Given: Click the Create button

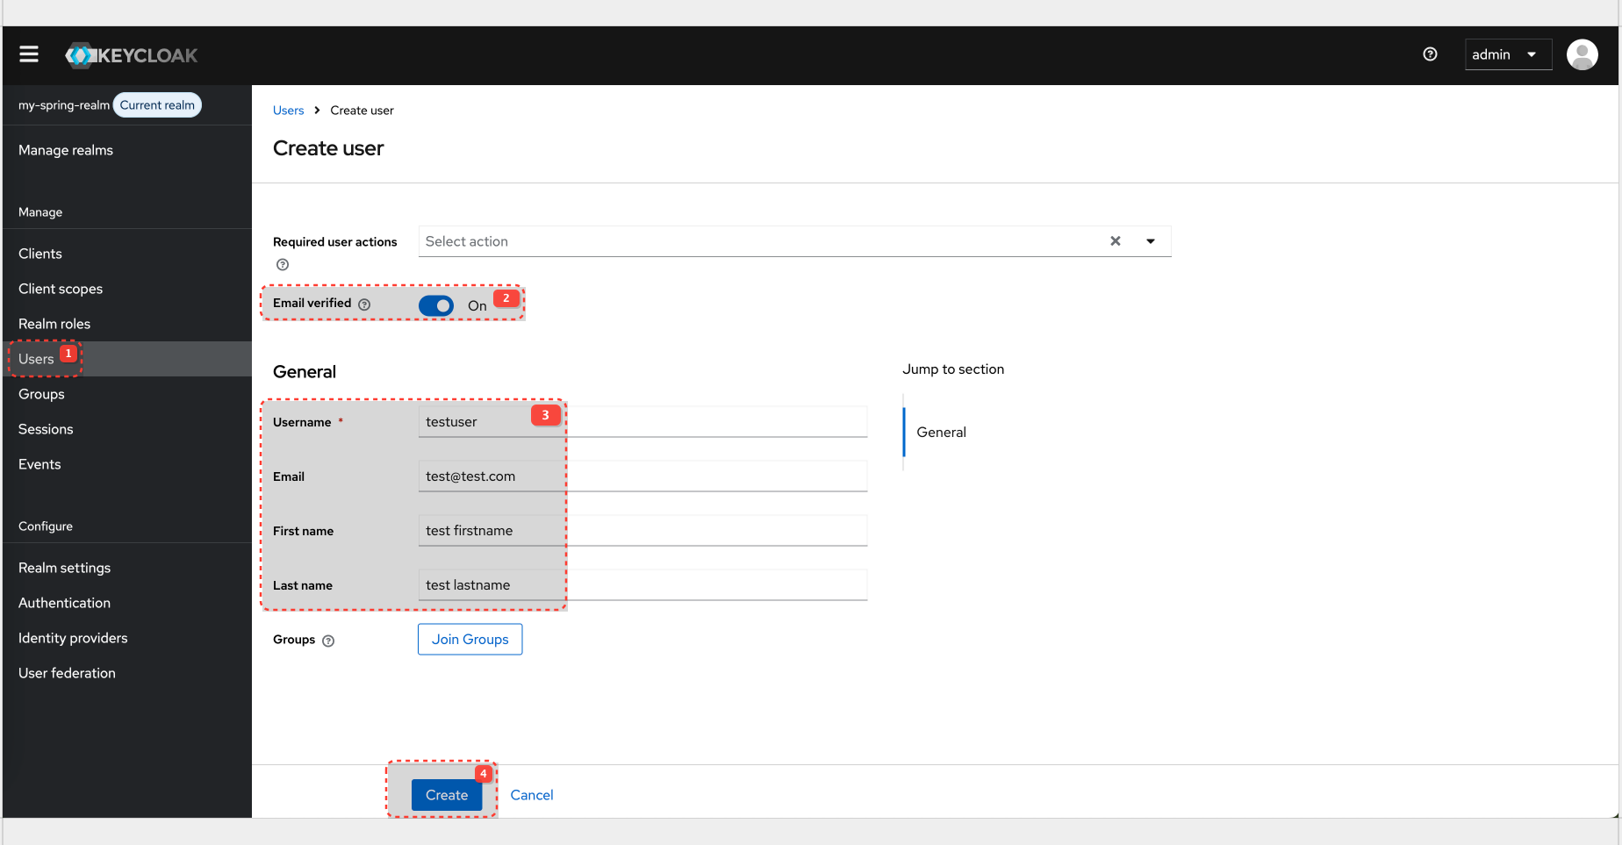Looking at the screenshot, I should [x=447, y=795].
